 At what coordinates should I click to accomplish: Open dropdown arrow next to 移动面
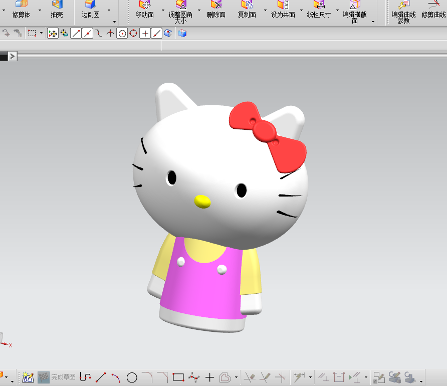[163, 10]
